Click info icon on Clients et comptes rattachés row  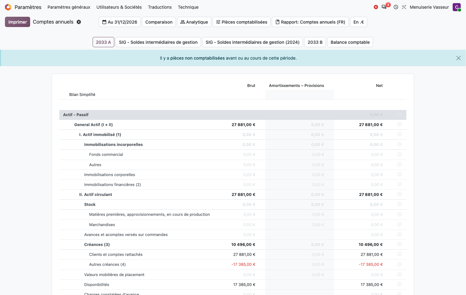click(400, 254)
